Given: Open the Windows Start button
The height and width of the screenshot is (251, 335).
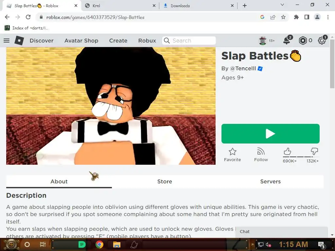Looking at the screenshot, I should [x=11, y=244].
